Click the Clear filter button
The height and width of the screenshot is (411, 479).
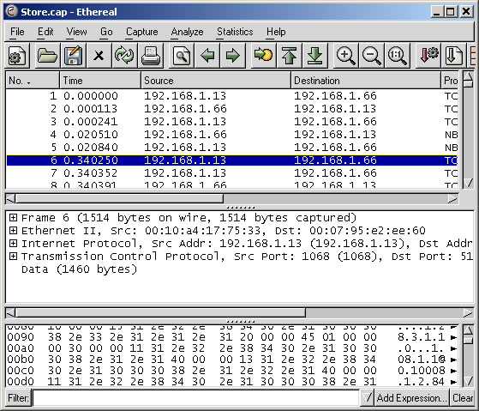(x=463, y=398)
